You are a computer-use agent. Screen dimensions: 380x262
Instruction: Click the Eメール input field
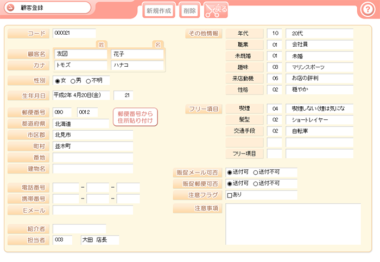(93, 210)
